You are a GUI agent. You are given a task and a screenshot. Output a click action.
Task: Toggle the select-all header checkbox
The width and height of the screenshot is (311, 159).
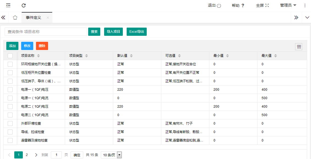(x=10, y=56)
